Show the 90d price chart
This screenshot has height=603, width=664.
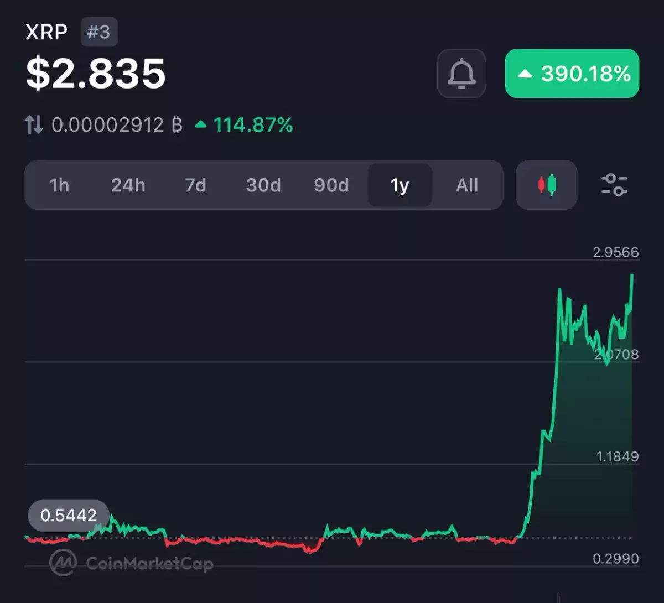point(331,185)
